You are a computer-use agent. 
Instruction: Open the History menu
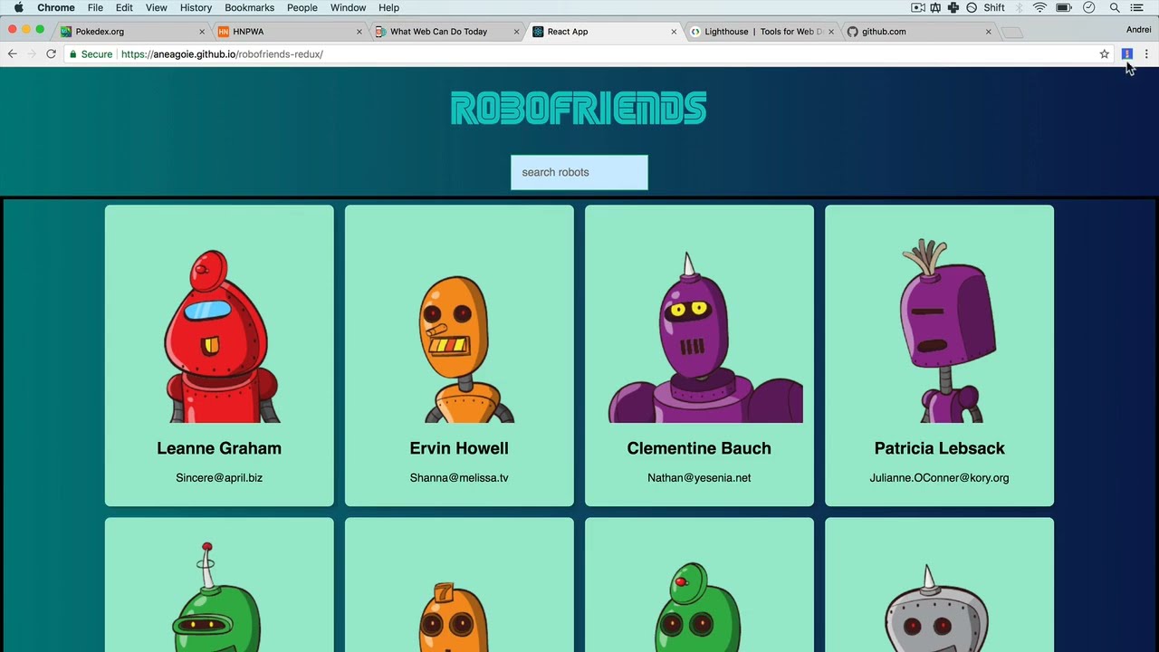coord(196,7)
